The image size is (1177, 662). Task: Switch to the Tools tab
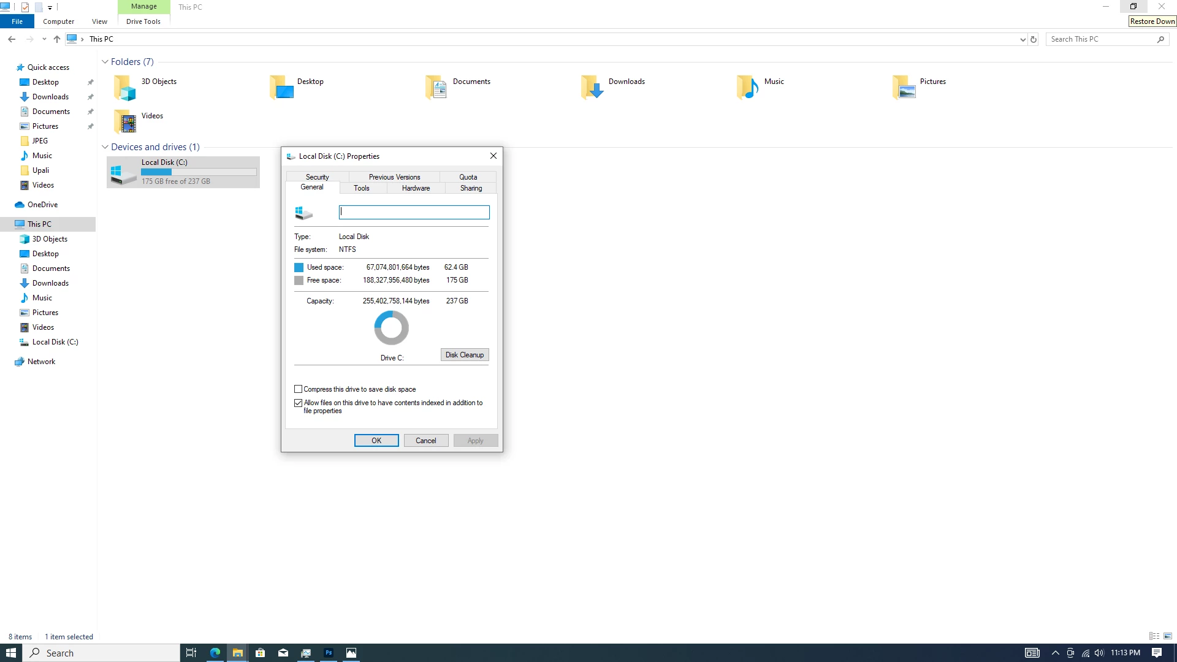click(362, 188)
